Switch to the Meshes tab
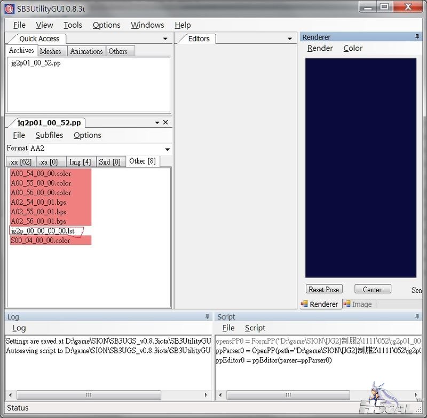Image resolution: width=427 pixels, height=418 pixels. [51, 51]
